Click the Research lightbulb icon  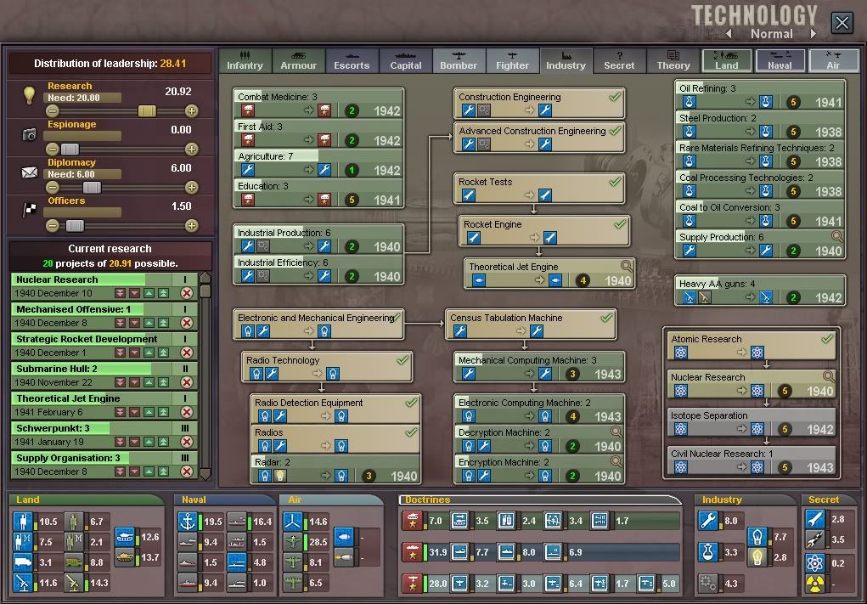click(x=30, y=95)
